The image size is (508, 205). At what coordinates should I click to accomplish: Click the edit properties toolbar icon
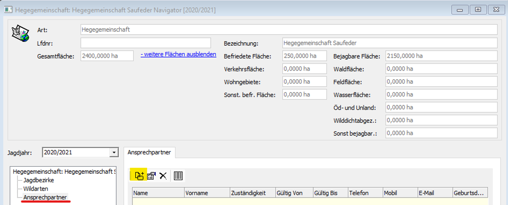coord(151,175)
